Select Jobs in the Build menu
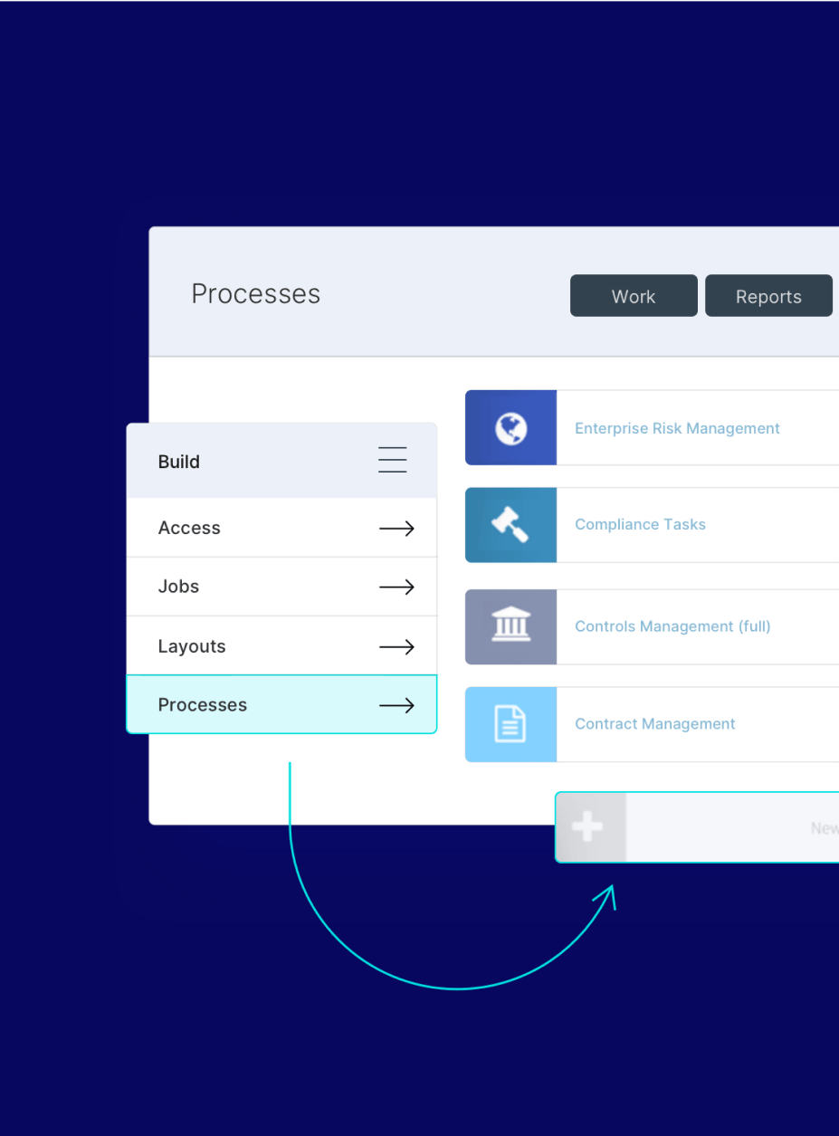This screenshot has height=1136, width=839. pos(281,587)
